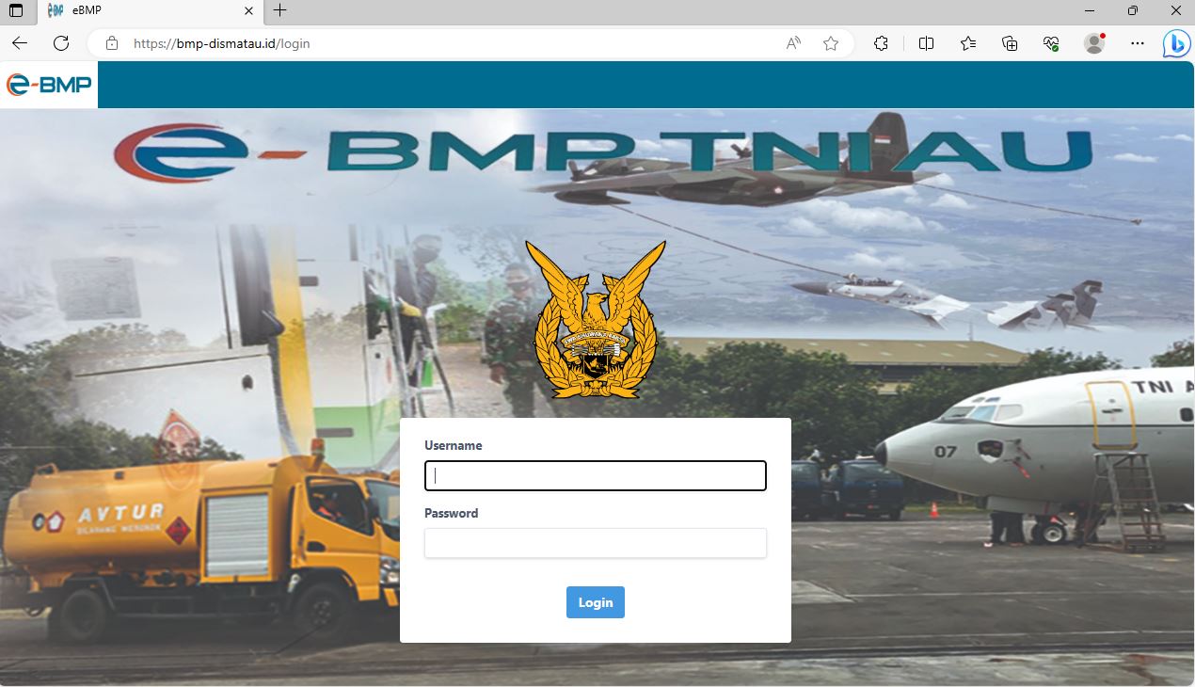Screen dimensions: 1195x687
Task: Click the Username label text
Action: coord(453,445)
